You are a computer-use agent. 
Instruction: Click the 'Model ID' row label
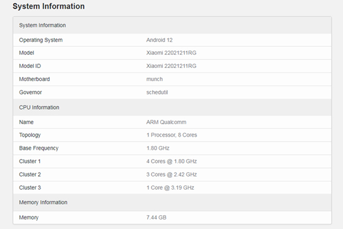click(x=30, y=66)
